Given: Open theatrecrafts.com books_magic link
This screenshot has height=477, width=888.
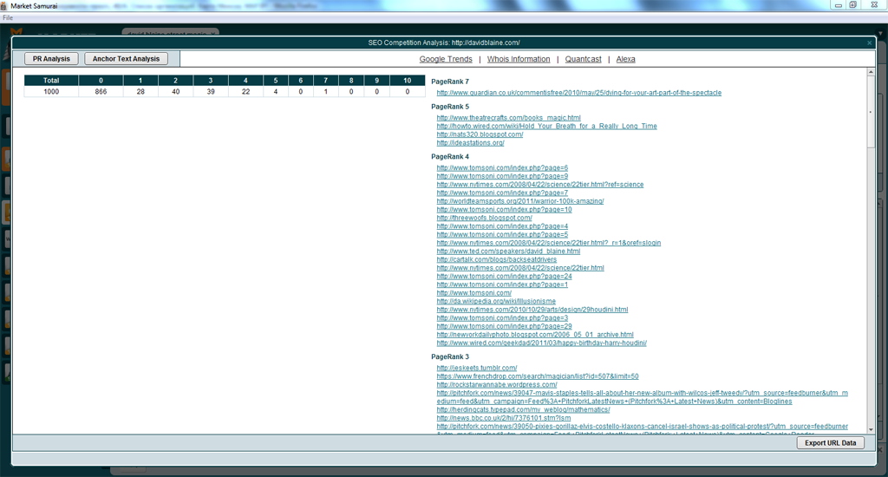Looking at the screenshot, I should click(x=508, y=118).
